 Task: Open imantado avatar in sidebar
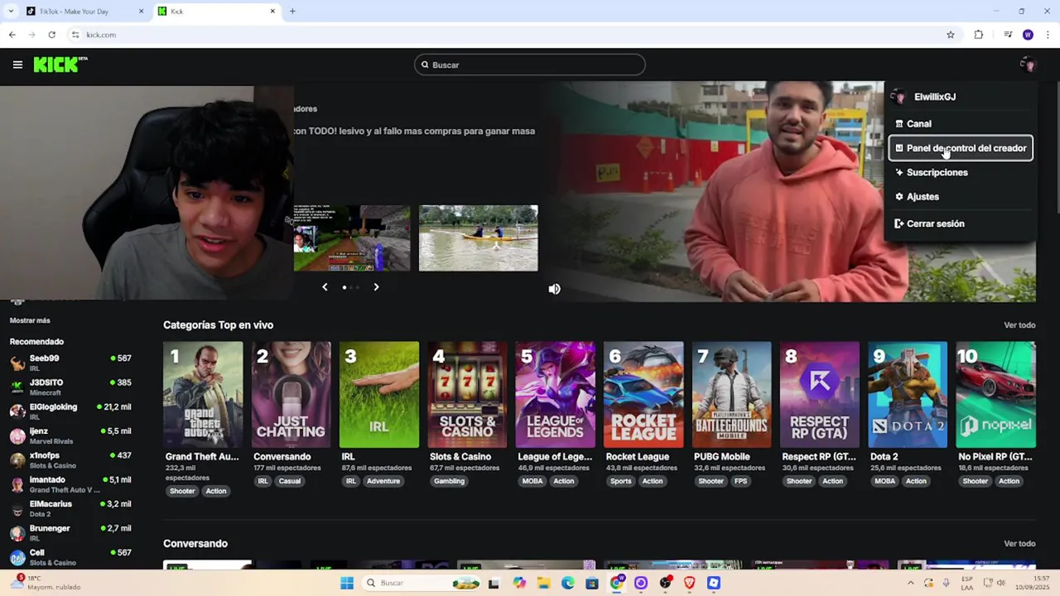17,484
